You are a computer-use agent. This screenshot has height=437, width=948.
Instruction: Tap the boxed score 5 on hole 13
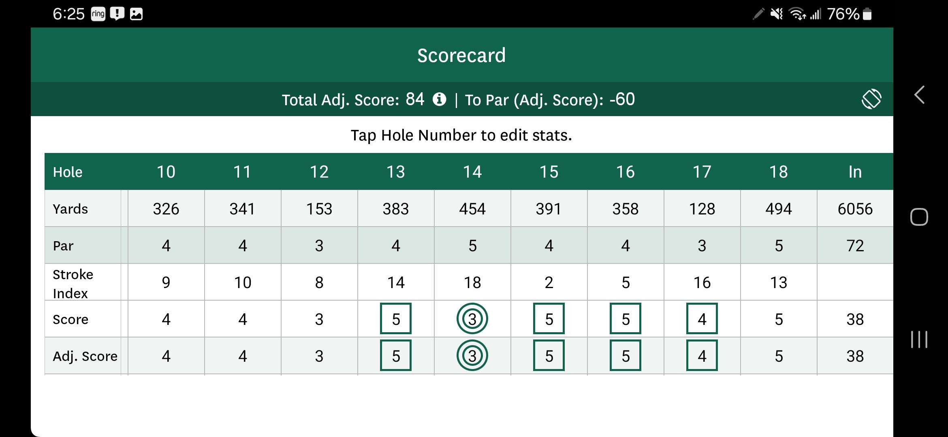coord(396,319)
